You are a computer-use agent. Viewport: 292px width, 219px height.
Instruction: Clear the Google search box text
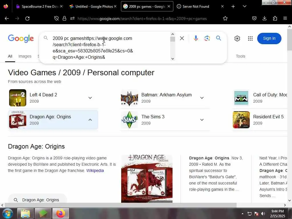(x=182, y=38)
